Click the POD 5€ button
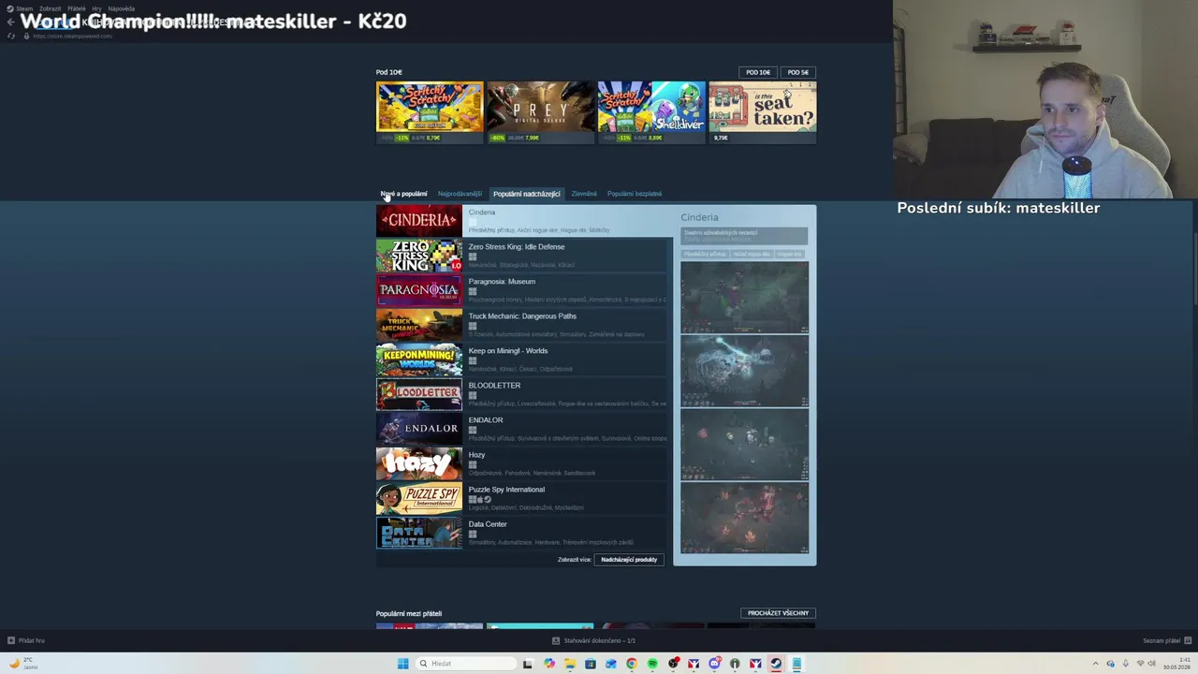Screen dimensions: 1198x674 [x=798, y=72]
